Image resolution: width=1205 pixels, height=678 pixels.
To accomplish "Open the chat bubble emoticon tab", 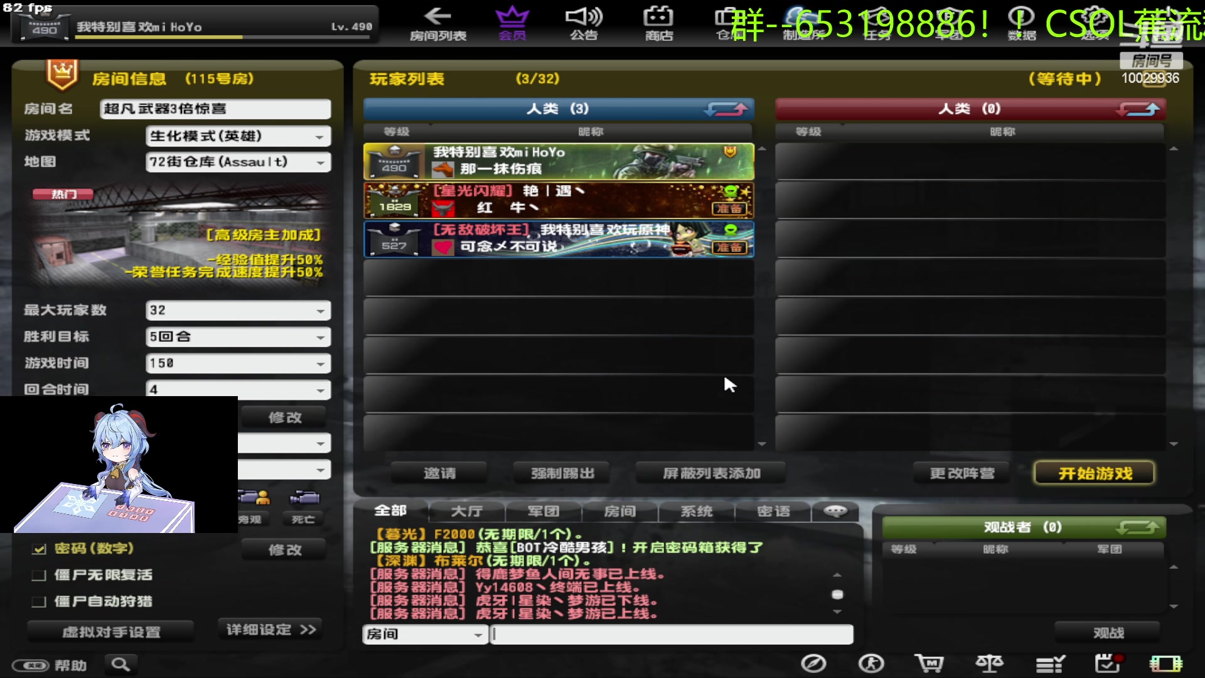I will [x=835, y=511].
